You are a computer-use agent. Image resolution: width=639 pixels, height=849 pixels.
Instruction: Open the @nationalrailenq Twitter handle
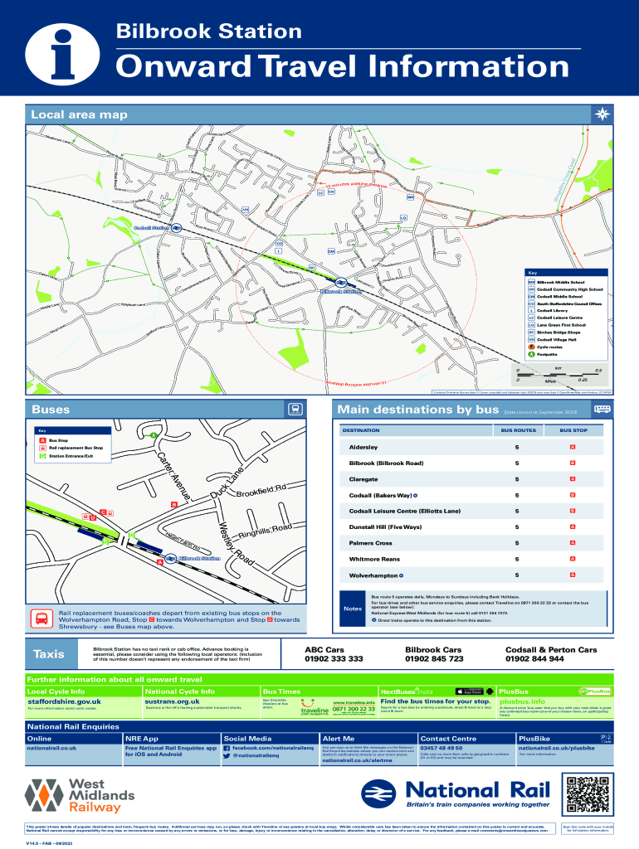coord(256,755)
